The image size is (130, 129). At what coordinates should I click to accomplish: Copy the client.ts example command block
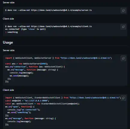(123, 27)
